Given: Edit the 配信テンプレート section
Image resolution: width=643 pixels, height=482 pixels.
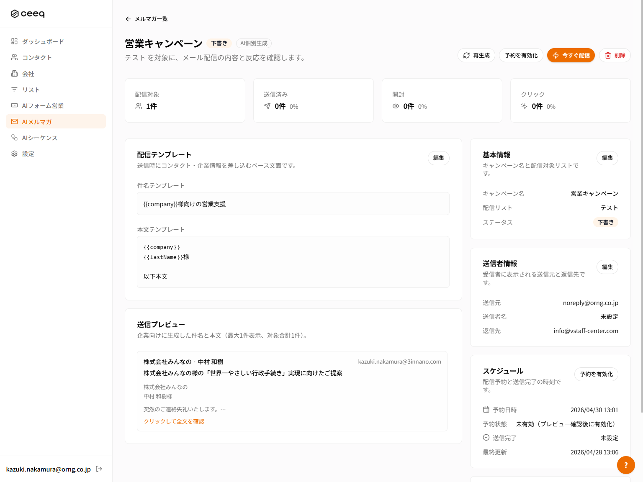Looking at the screenshot, I should point(439,158).
